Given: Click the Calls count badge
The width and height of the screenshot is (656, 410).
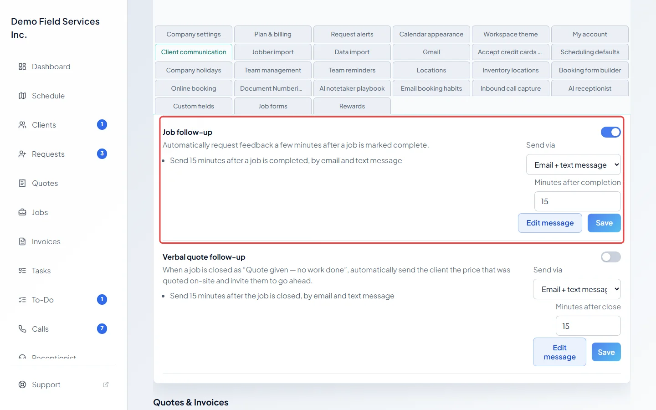Looking at the screenshot, I should 102,328.
